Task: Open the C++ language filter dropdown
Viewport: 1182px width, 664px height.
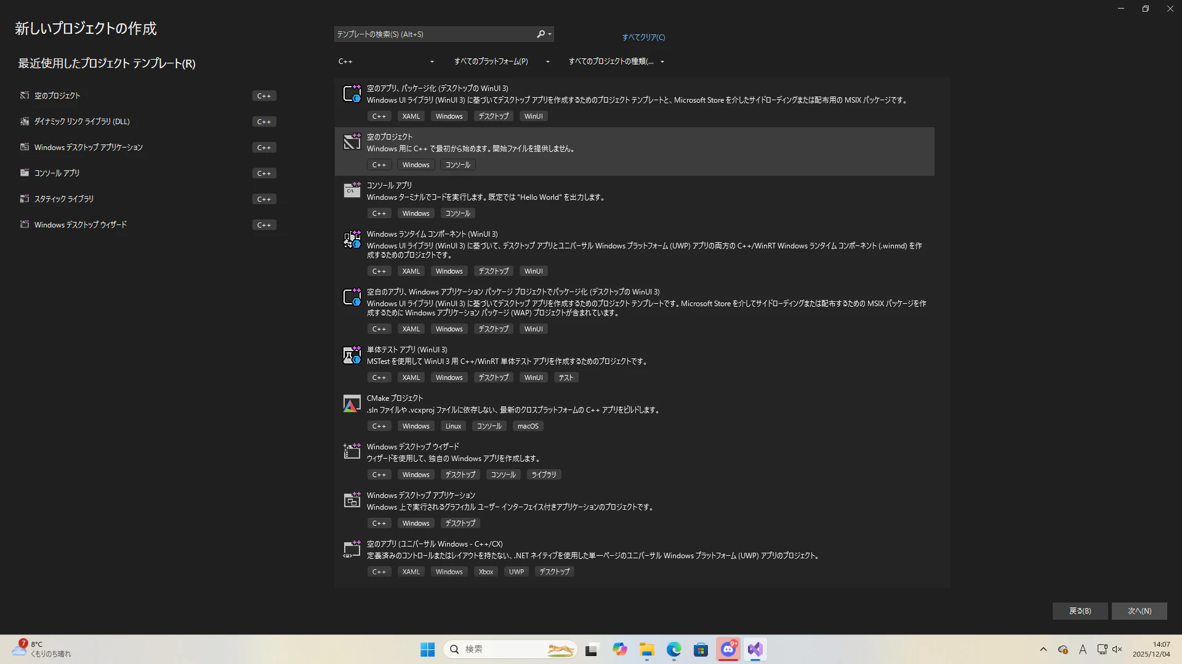Action: point(386,61)
